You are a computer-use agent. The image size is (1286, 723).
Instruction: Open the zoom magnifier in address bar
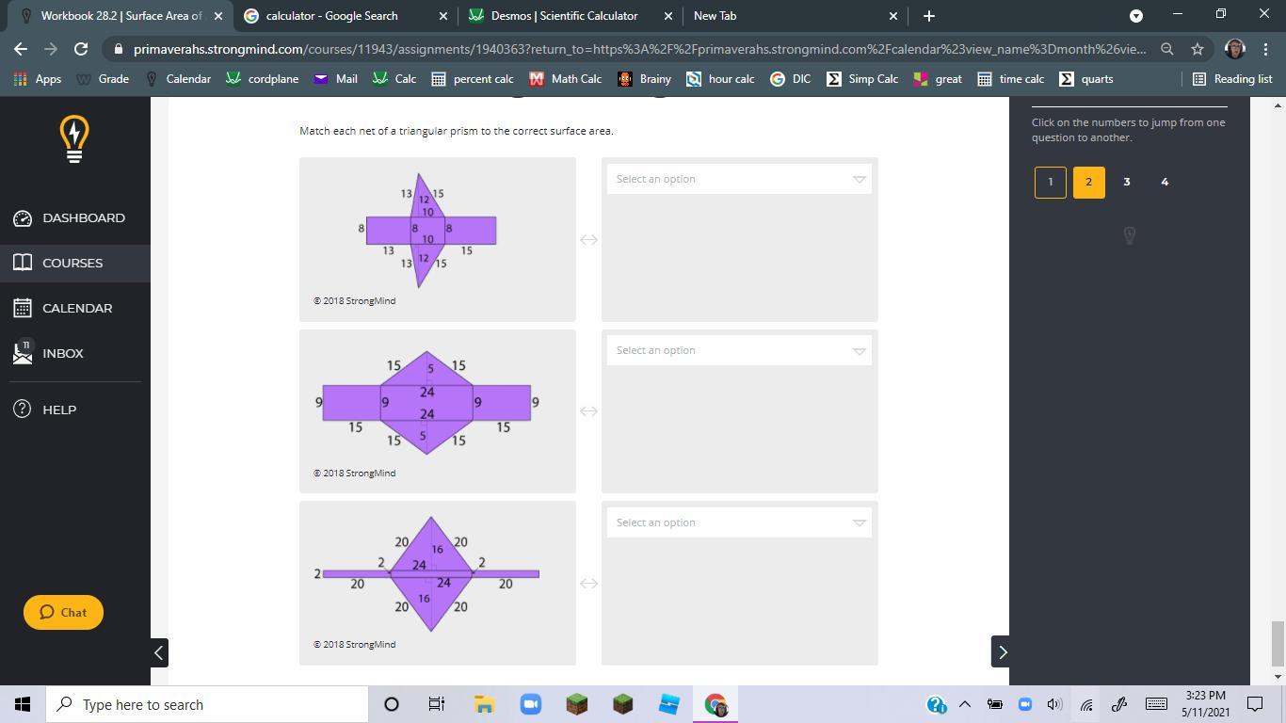point(1167,49)
